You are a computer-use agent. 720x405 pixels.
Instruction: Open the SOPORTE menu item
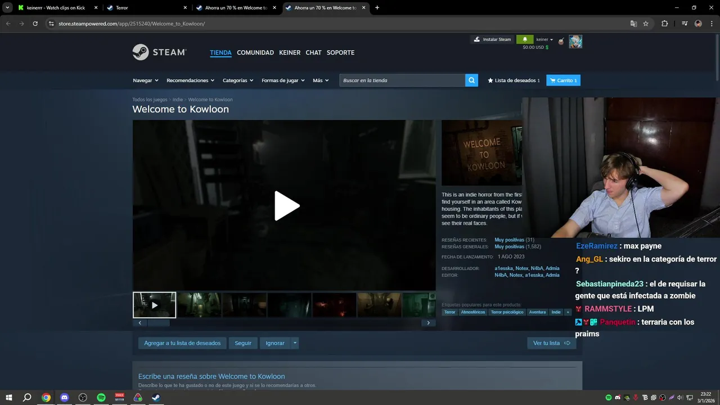click(340, 52)
